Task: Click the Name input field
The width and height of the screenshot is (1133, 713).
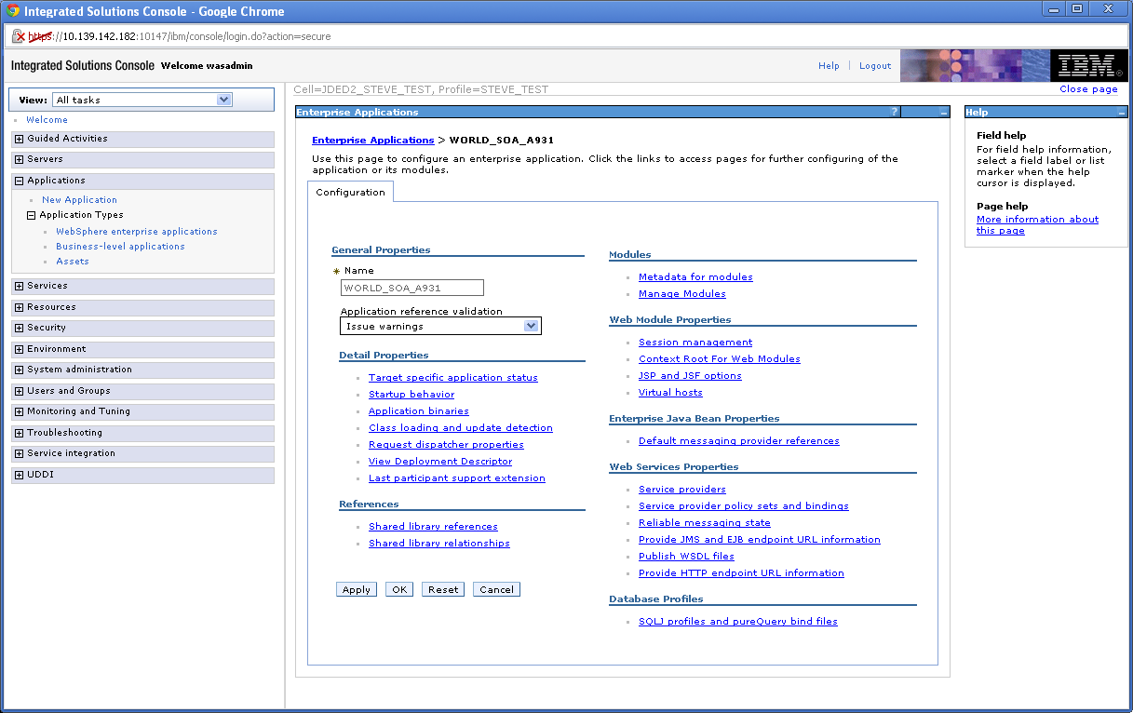Action: (x=412, y=288)
